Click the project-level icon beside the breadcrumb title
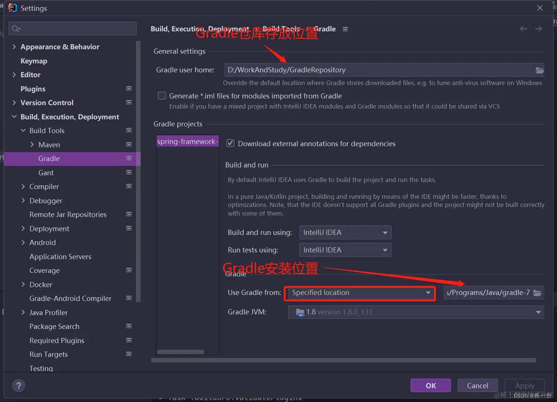 tap(345, 29)
